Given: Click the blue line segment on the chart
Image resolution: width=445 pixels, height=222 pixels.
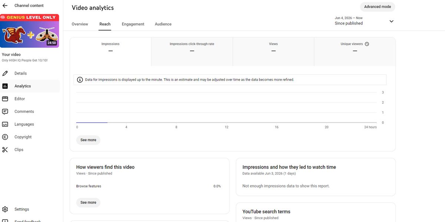Looking at the screenshot, I should [92, 122].
